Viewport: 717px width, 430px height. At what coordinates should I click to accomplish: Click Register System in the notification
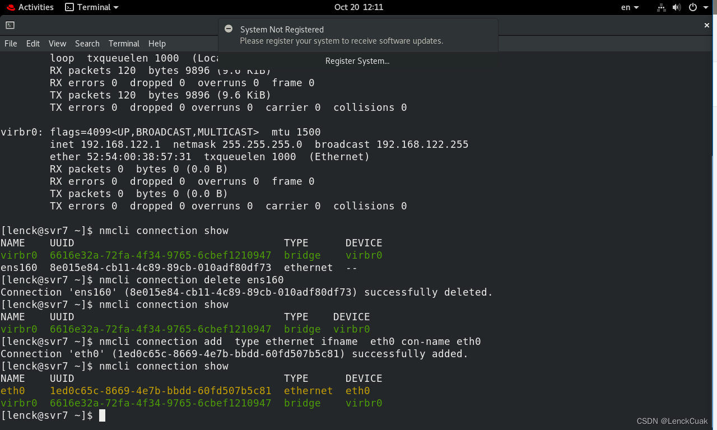click(x=357, y=61)
